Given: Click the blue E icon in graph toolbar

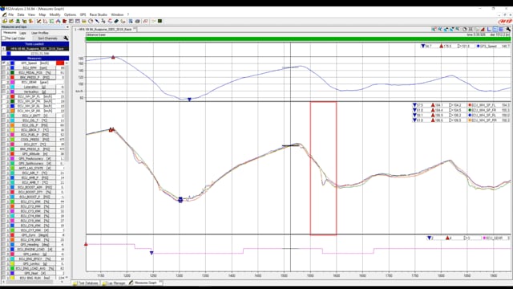Looking at the screenshot, I should 501,30.
